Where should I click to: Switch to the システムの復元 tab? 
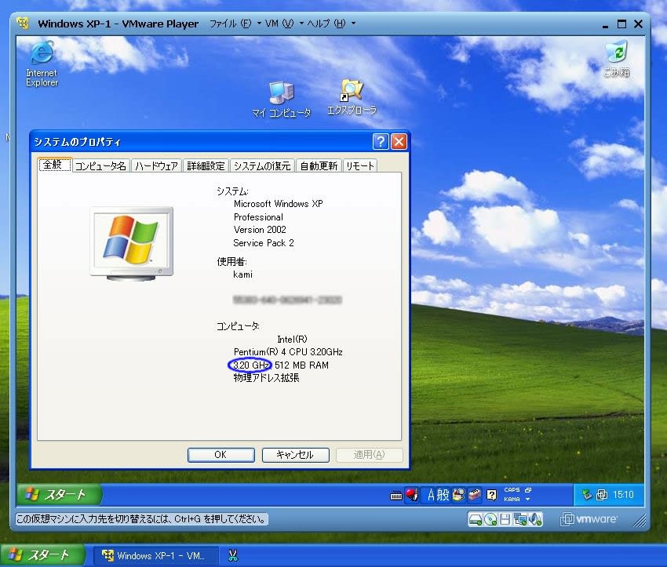pos(262,165)
